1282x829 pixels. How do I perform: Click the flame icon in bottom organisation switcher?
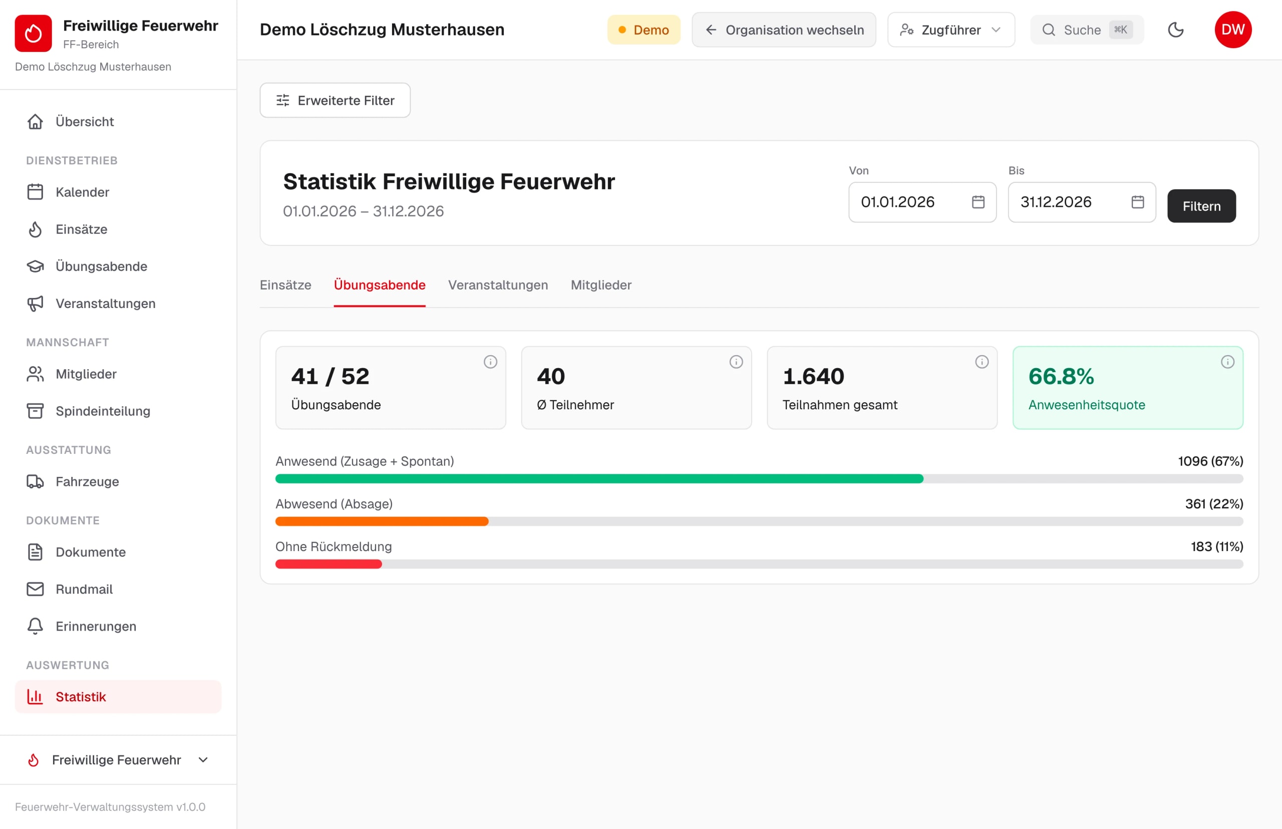pos(34,760)
